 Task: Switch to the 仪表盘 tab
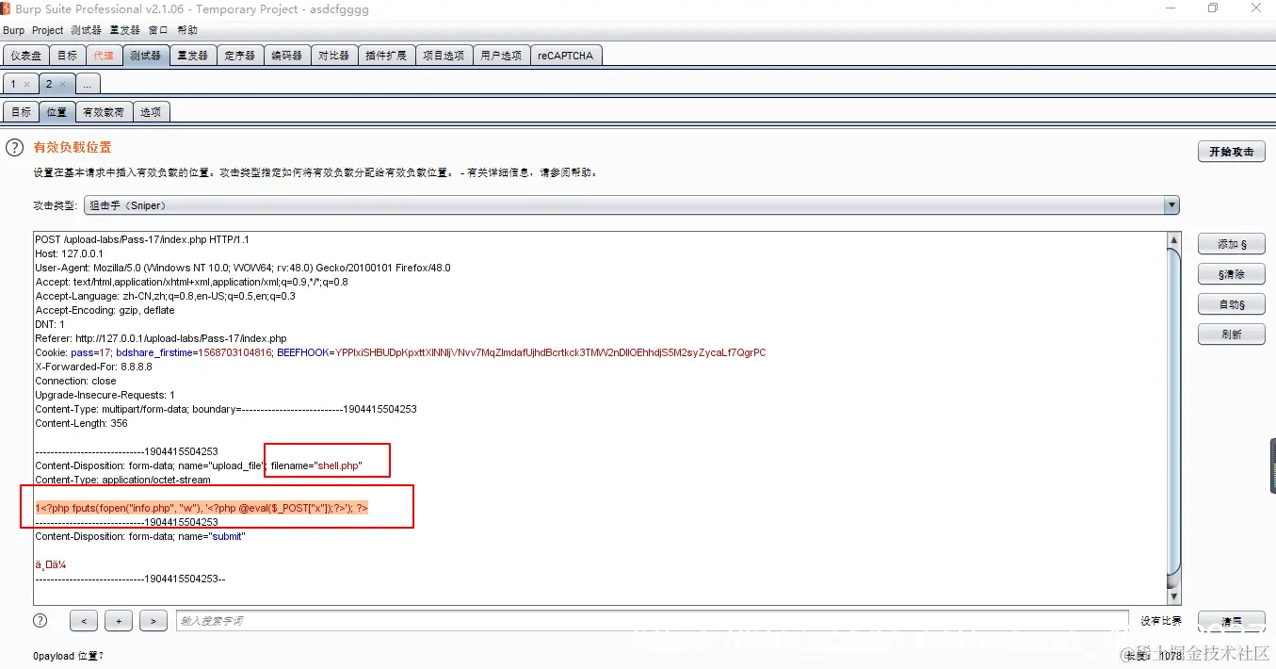click(25, 56)
